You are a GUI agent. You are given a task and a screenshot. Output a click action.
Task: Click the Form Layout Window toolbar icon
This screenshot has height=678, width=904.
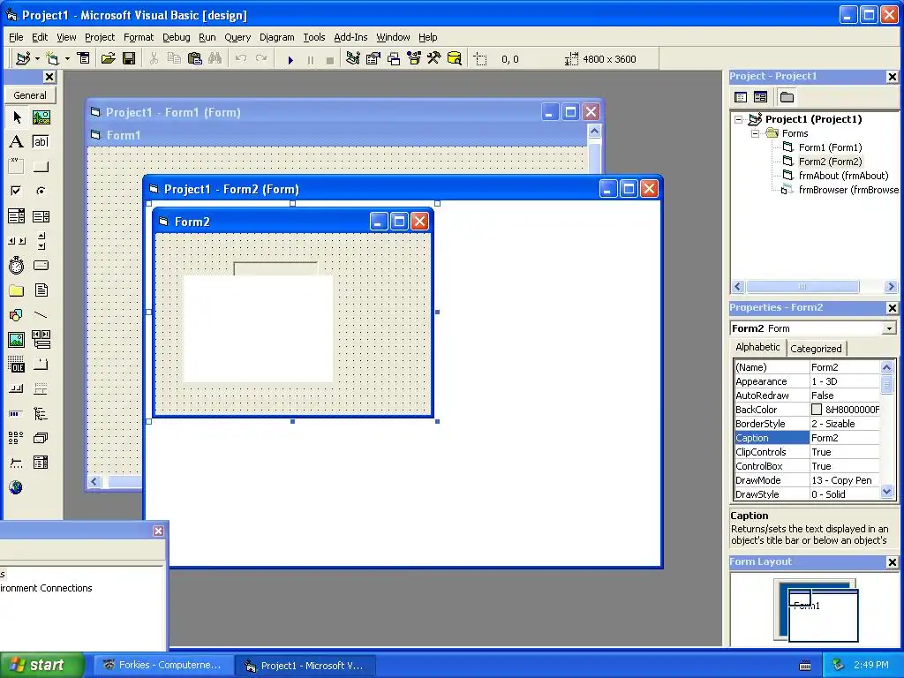coord(394,59)
